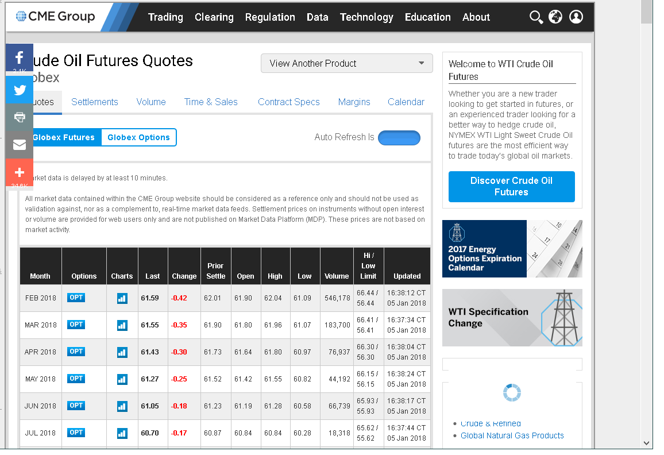
Task: Switch to Contract Specs tab
Action: tap(289, 102)
